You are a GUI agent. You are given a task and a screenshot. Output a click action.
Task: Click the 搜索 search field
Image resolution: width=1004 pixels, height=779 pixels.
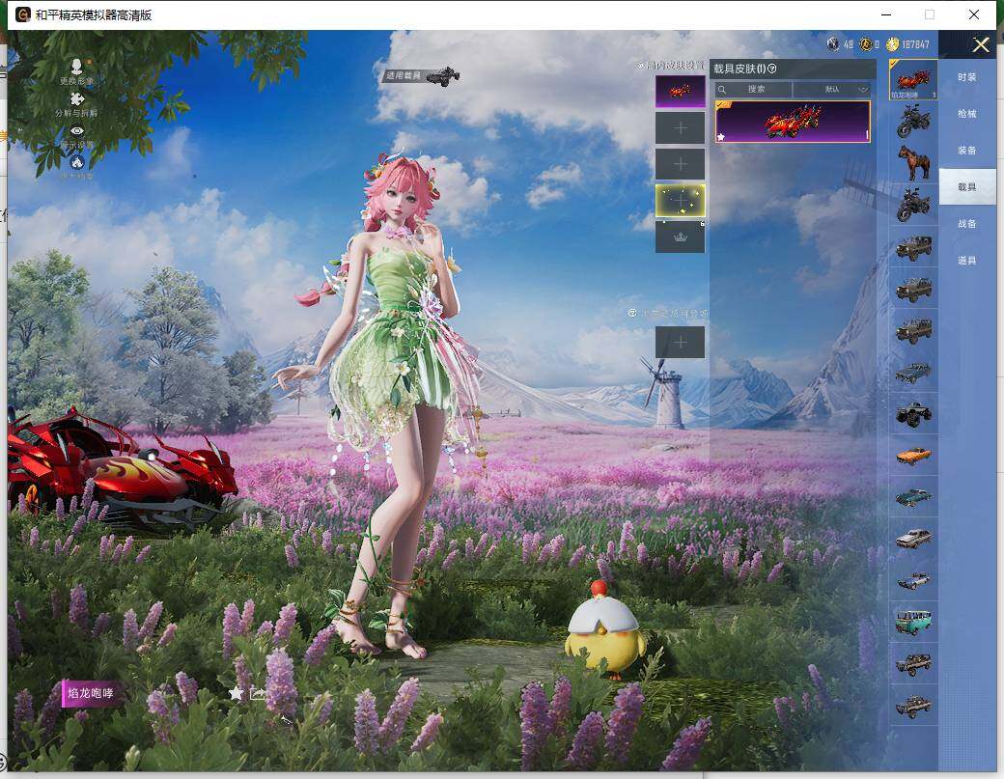753,89
